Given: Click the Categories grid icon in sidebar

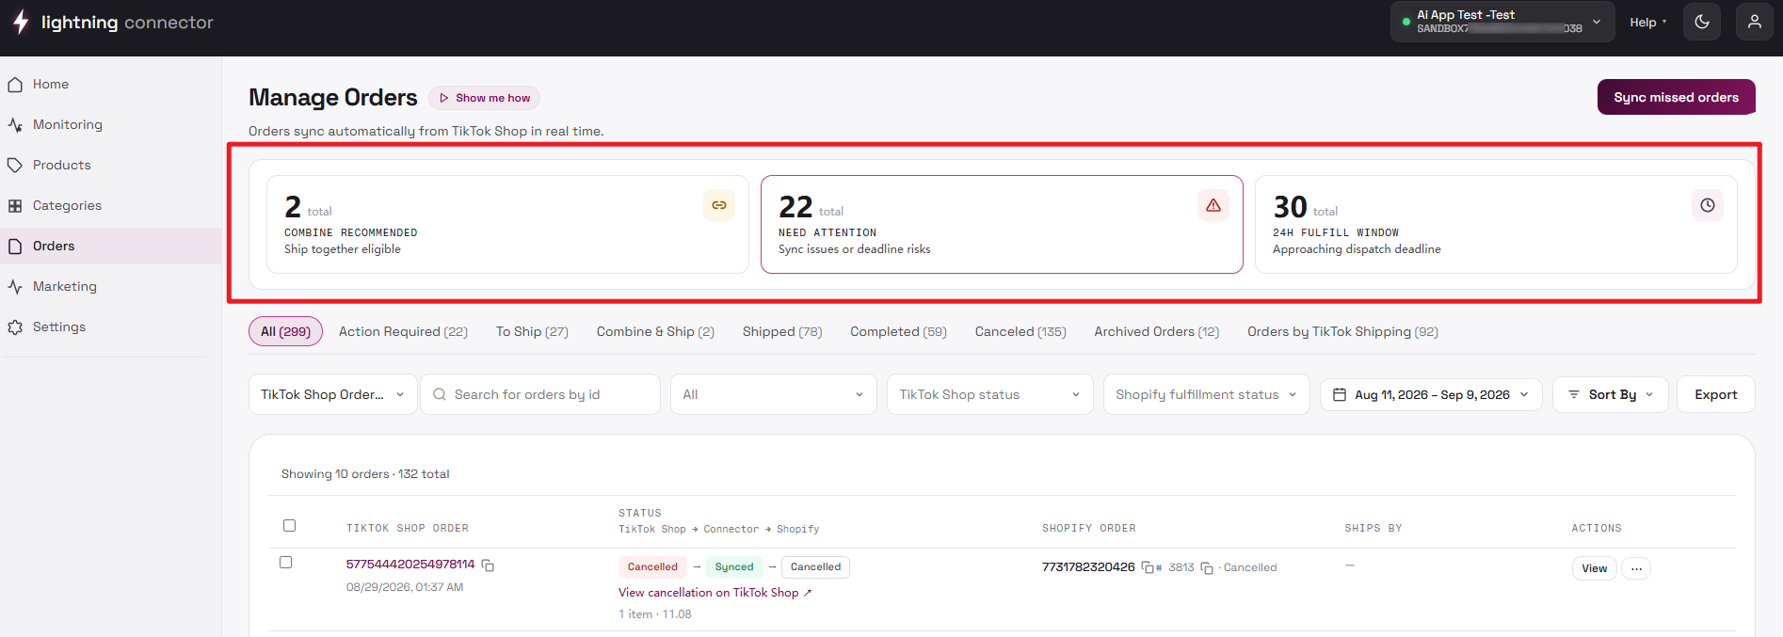Looking at the screenshot, I should coord(15,206).
